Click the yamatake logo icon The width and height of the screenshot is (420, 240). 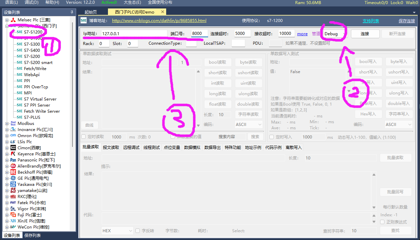13,190
